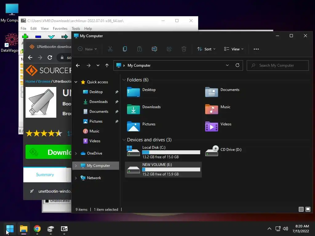The height and width of the screenshot is (236, 315).
Task: Expand the My Computer tree node
Action: [76, 166]
